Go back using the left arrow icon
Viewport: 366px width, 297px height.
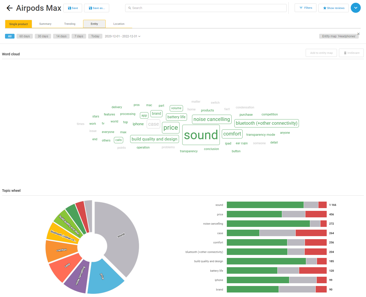click(10, 8)
